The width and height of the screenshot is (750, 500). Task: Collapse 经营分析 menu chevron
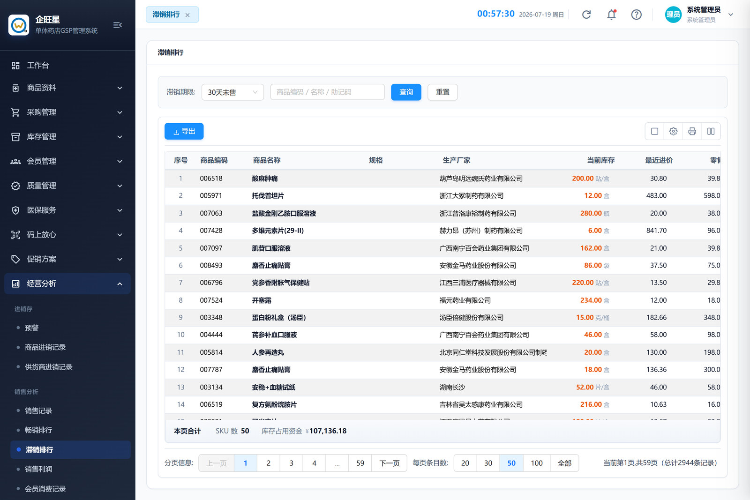tap(120, 284)
